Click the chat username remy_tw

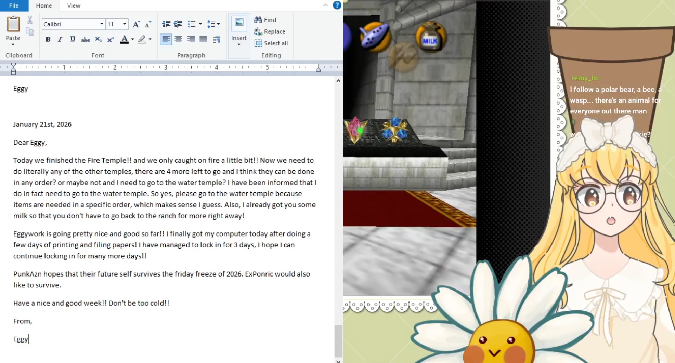[x=585, y=78]
